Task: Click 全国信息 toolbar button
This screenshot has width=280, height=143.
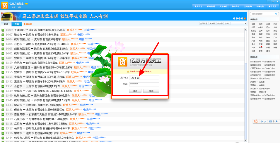Action: [x=204, y=24]
